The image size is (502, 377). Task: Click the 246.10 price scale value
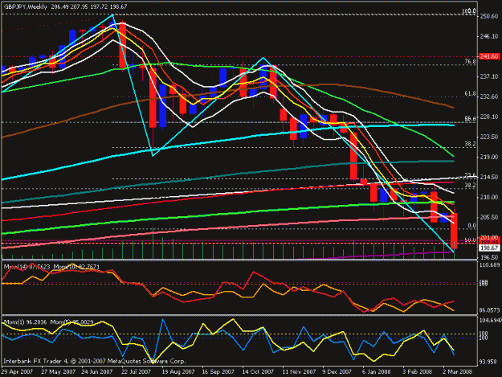pyautogui.click(x=489, y=36)
